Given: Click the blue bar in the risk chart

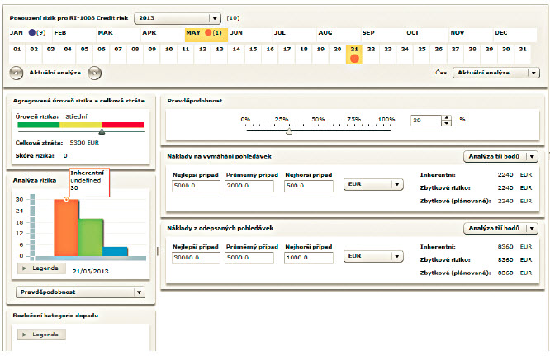Looking at the screenshot, I should pyautogui.click(x=116, y=252).
